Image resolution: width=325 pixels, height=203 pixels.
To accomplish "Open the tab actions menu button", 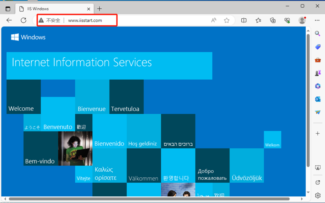I will click(8, 9).
